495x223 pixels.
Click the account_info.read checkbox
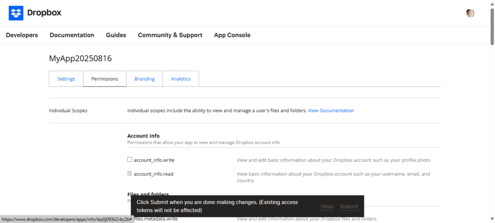pos(130,173)
